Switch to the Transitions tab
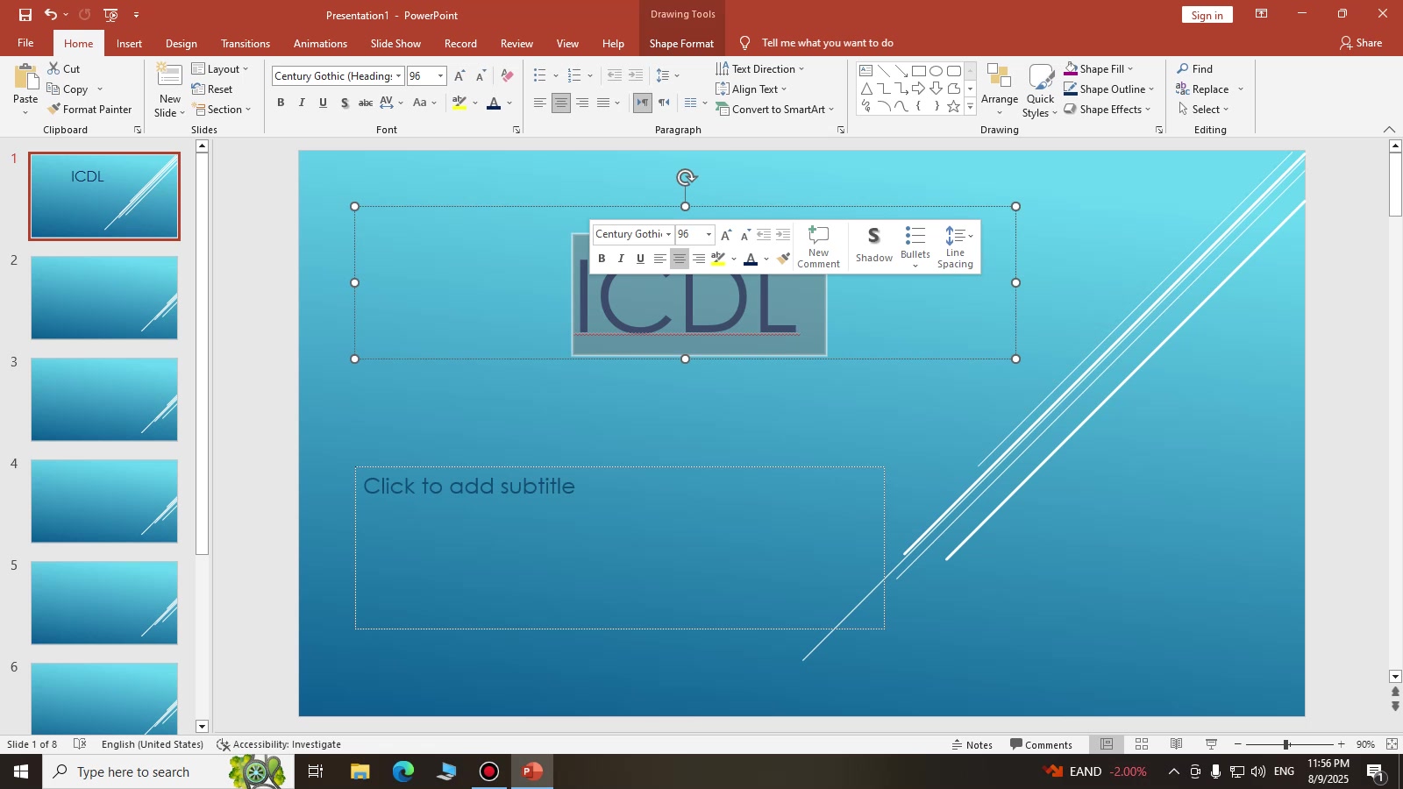This screenshot has height=789, width=1403. tap(245, 44)
